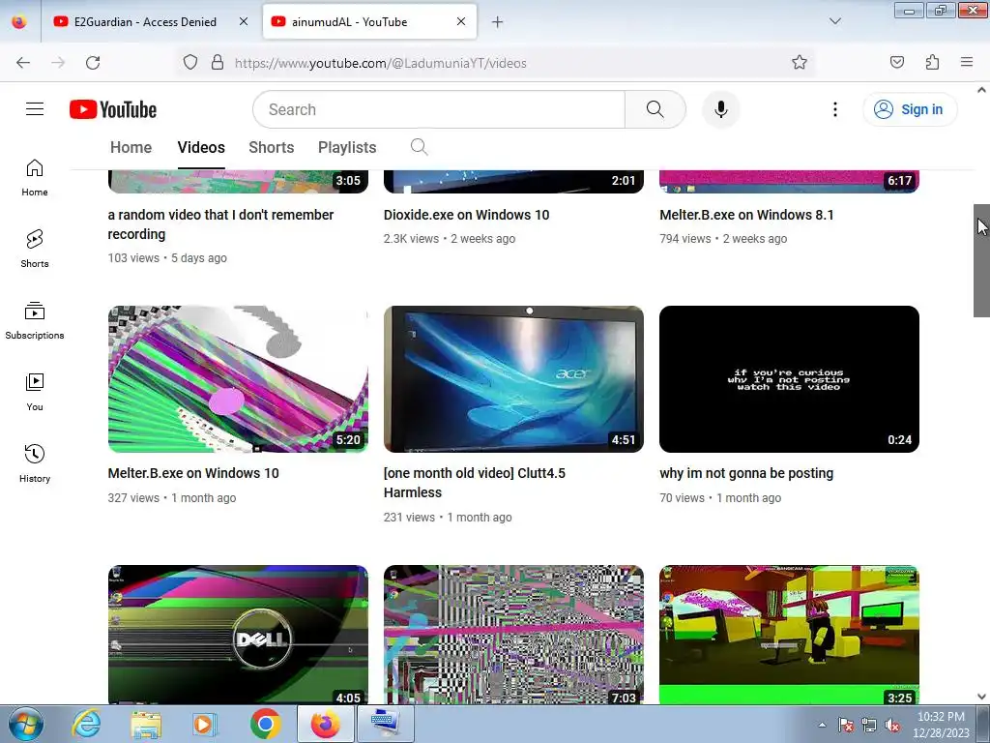The width and height of the screenshot is (990, 743).
Task: Open the on-screen keyboard taskbar item
Action: [x=386, y=724]
